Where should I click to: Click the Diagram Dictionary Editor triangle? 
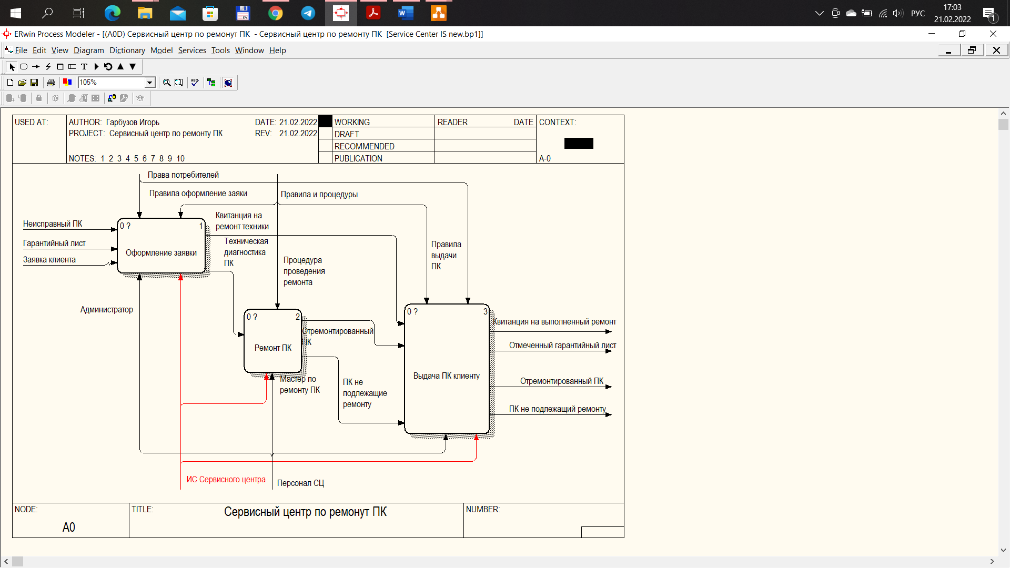click(x=96, y=67)
